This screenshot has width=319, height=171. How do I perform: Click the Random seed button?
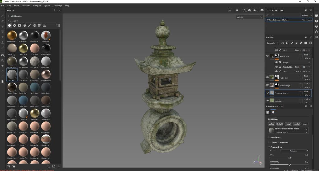(x=293, y=151)
